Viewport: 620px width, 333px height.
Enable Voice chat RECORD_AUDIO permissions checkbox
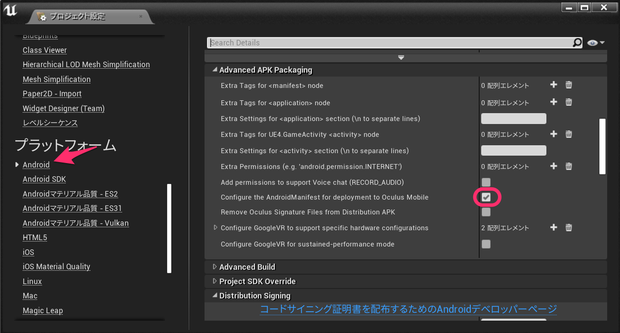[486, 182]
